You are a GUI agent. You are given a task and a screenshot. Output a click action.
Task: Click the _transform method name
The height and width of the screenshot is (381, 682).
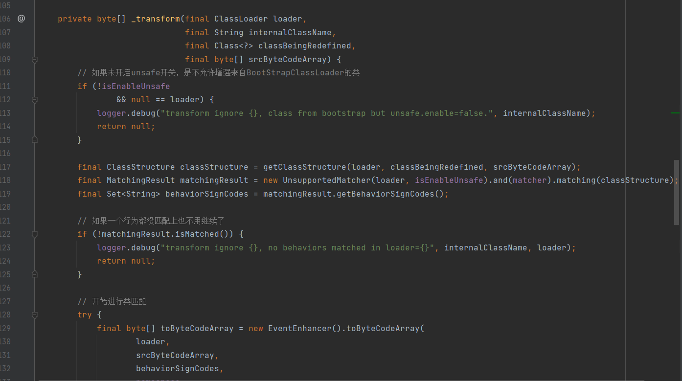(x=156, y=19)
